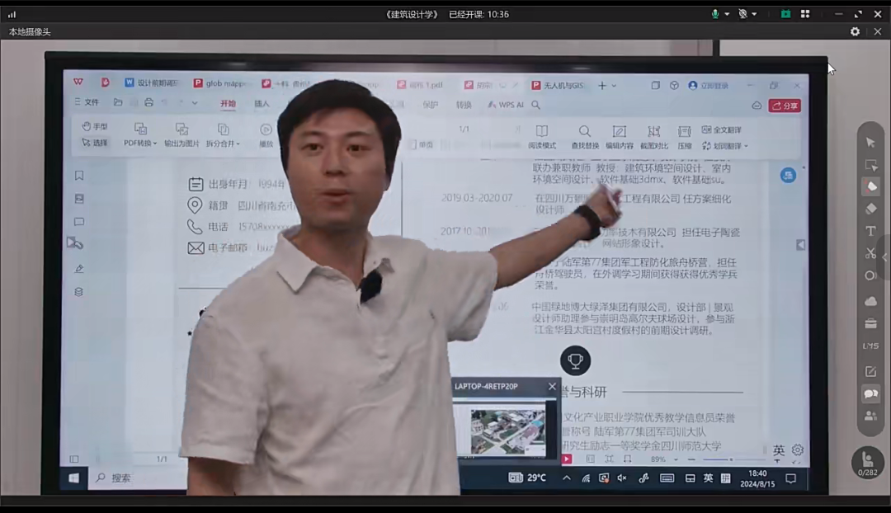
Task: Open the toolbox briefcase icon
Action: coord(870,323)
